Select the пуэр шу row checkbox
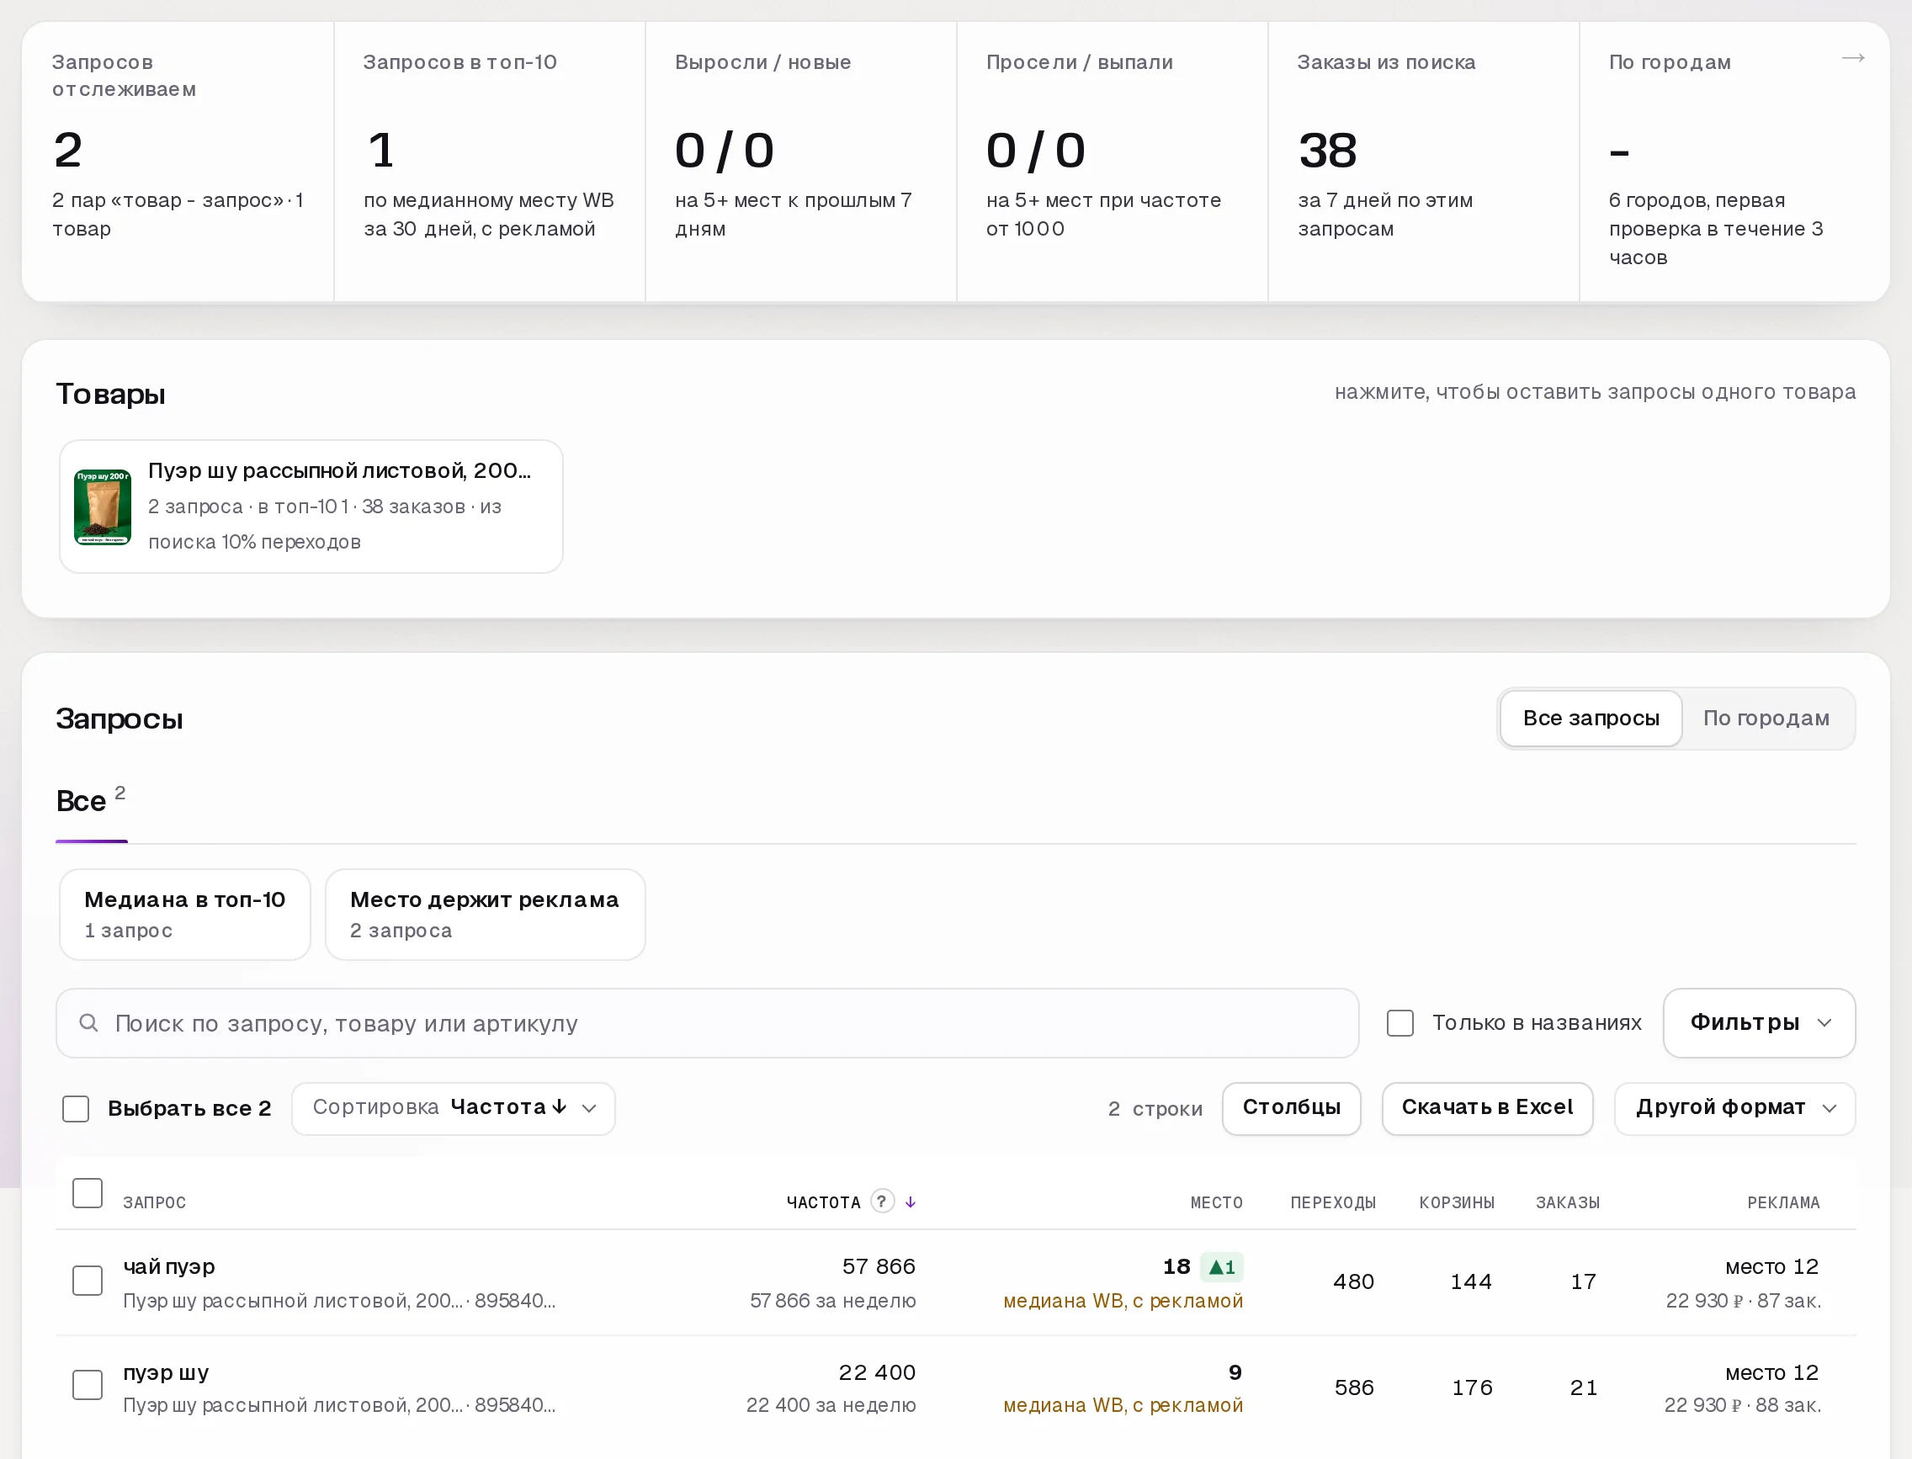 click(87, 1384)
